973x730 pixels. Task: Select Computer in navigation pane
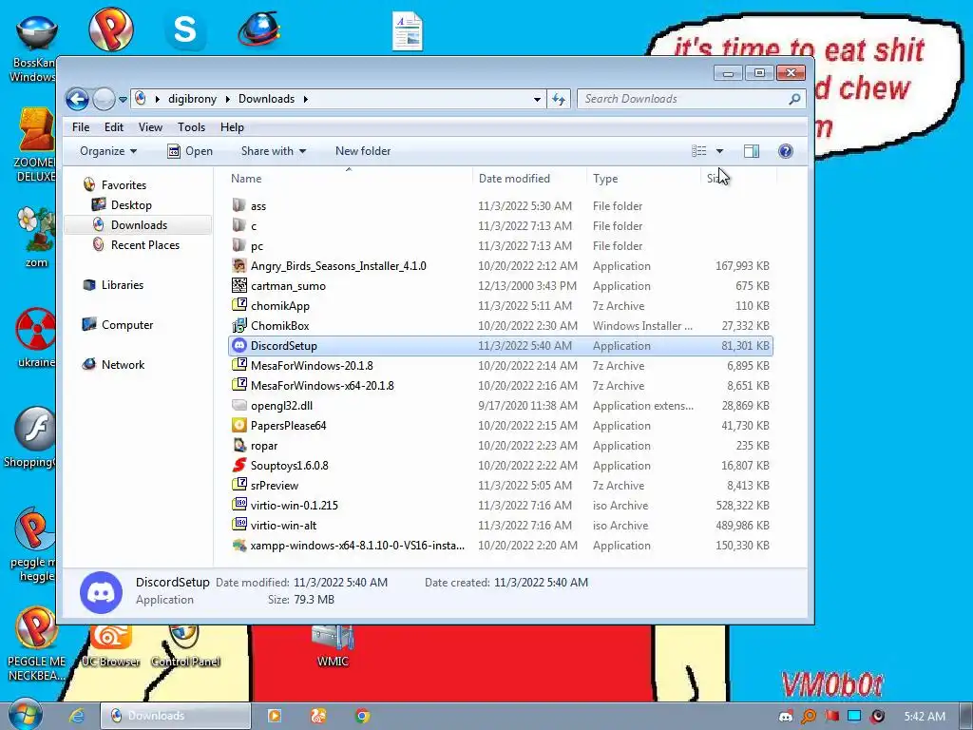coord(127,325)
